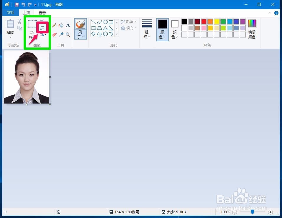Click the 154 × 180像素 status text
Image resolution: width=282 pixels, height=218 pixels.
coord(127,212)
